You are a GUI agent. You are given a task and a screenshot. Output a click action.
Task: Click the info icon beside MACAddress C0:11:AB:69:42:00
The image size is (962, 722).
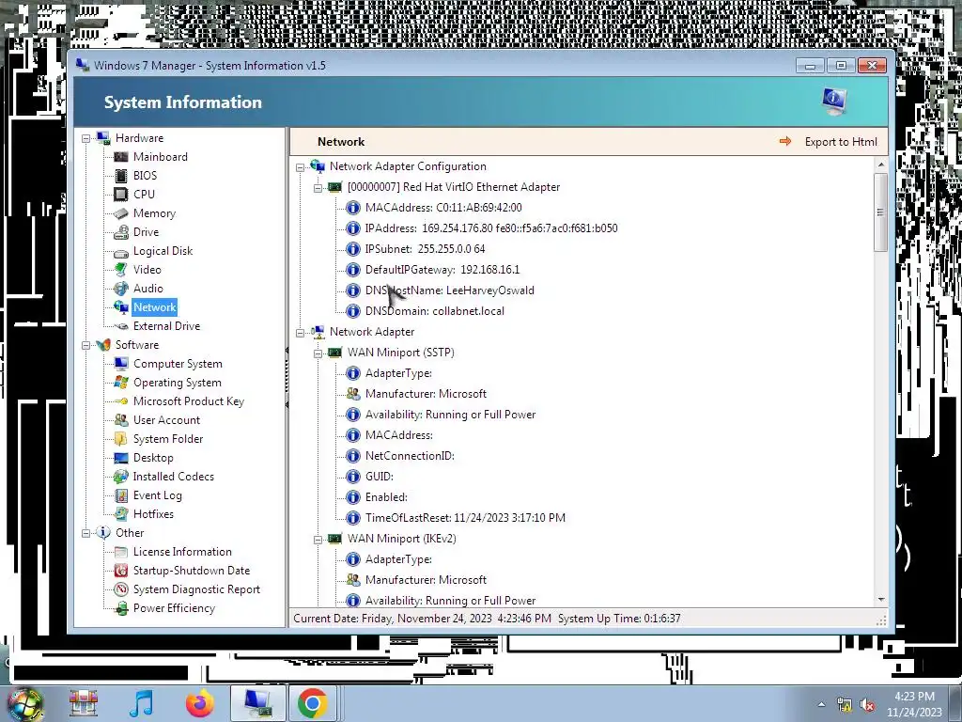pos(353,208)
